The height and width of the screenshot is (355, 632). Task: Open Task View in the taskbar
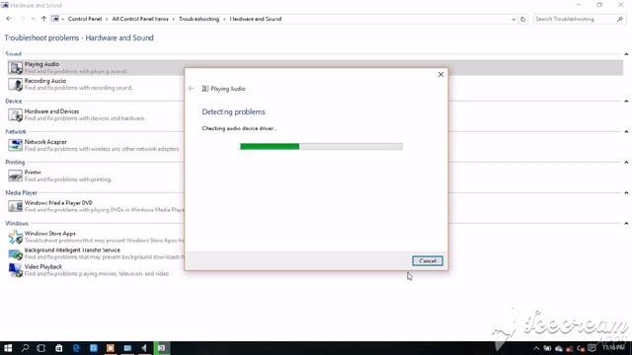tap(41, 348)
